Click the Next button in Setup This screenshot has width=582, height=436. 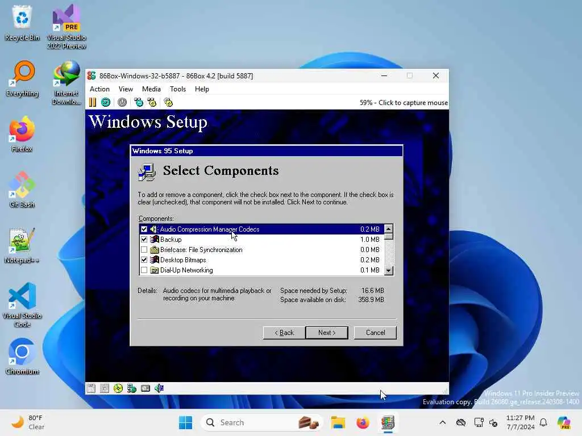pos(327,333)
